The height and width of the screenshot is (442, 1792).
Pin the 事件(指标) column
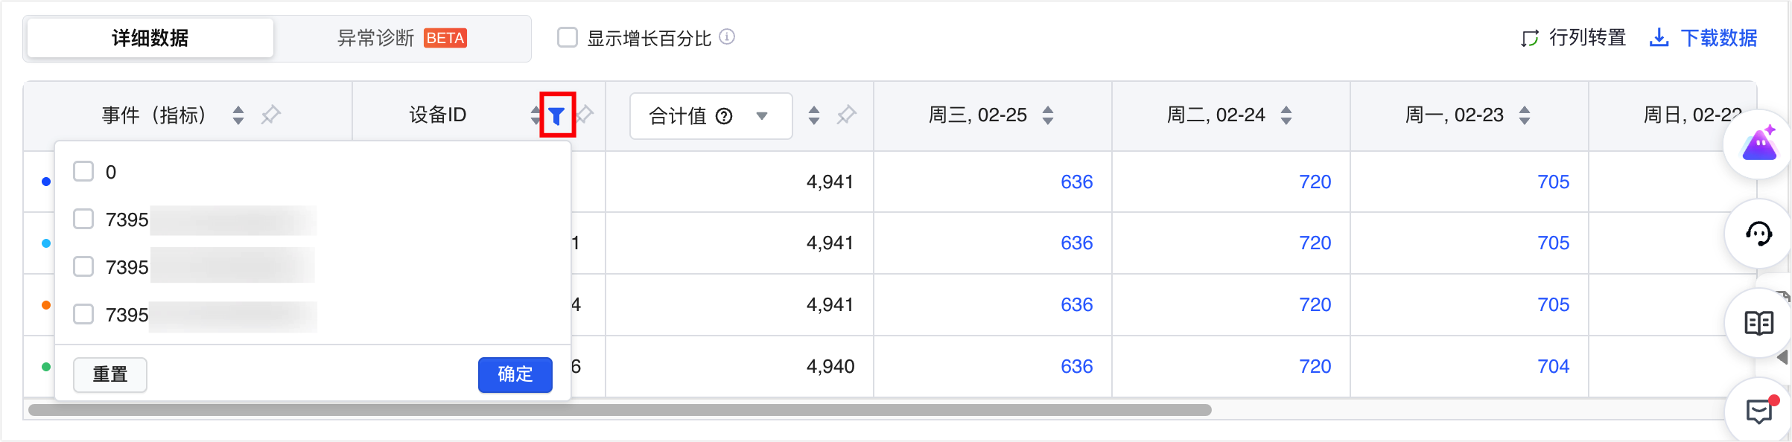pos(270,115)
